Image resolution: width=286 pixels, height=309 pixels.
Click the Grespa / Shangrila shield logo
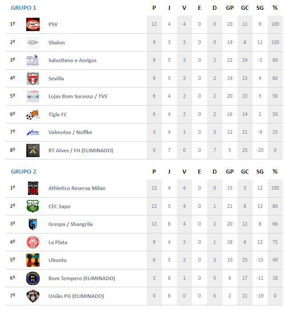[33, 224]
